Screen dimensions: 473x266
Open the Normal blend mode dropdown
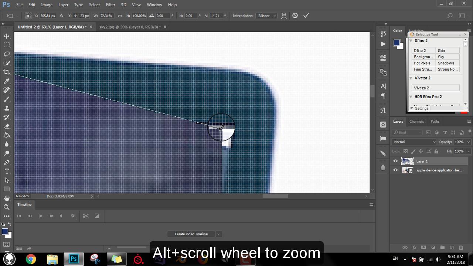click(415, 142)
